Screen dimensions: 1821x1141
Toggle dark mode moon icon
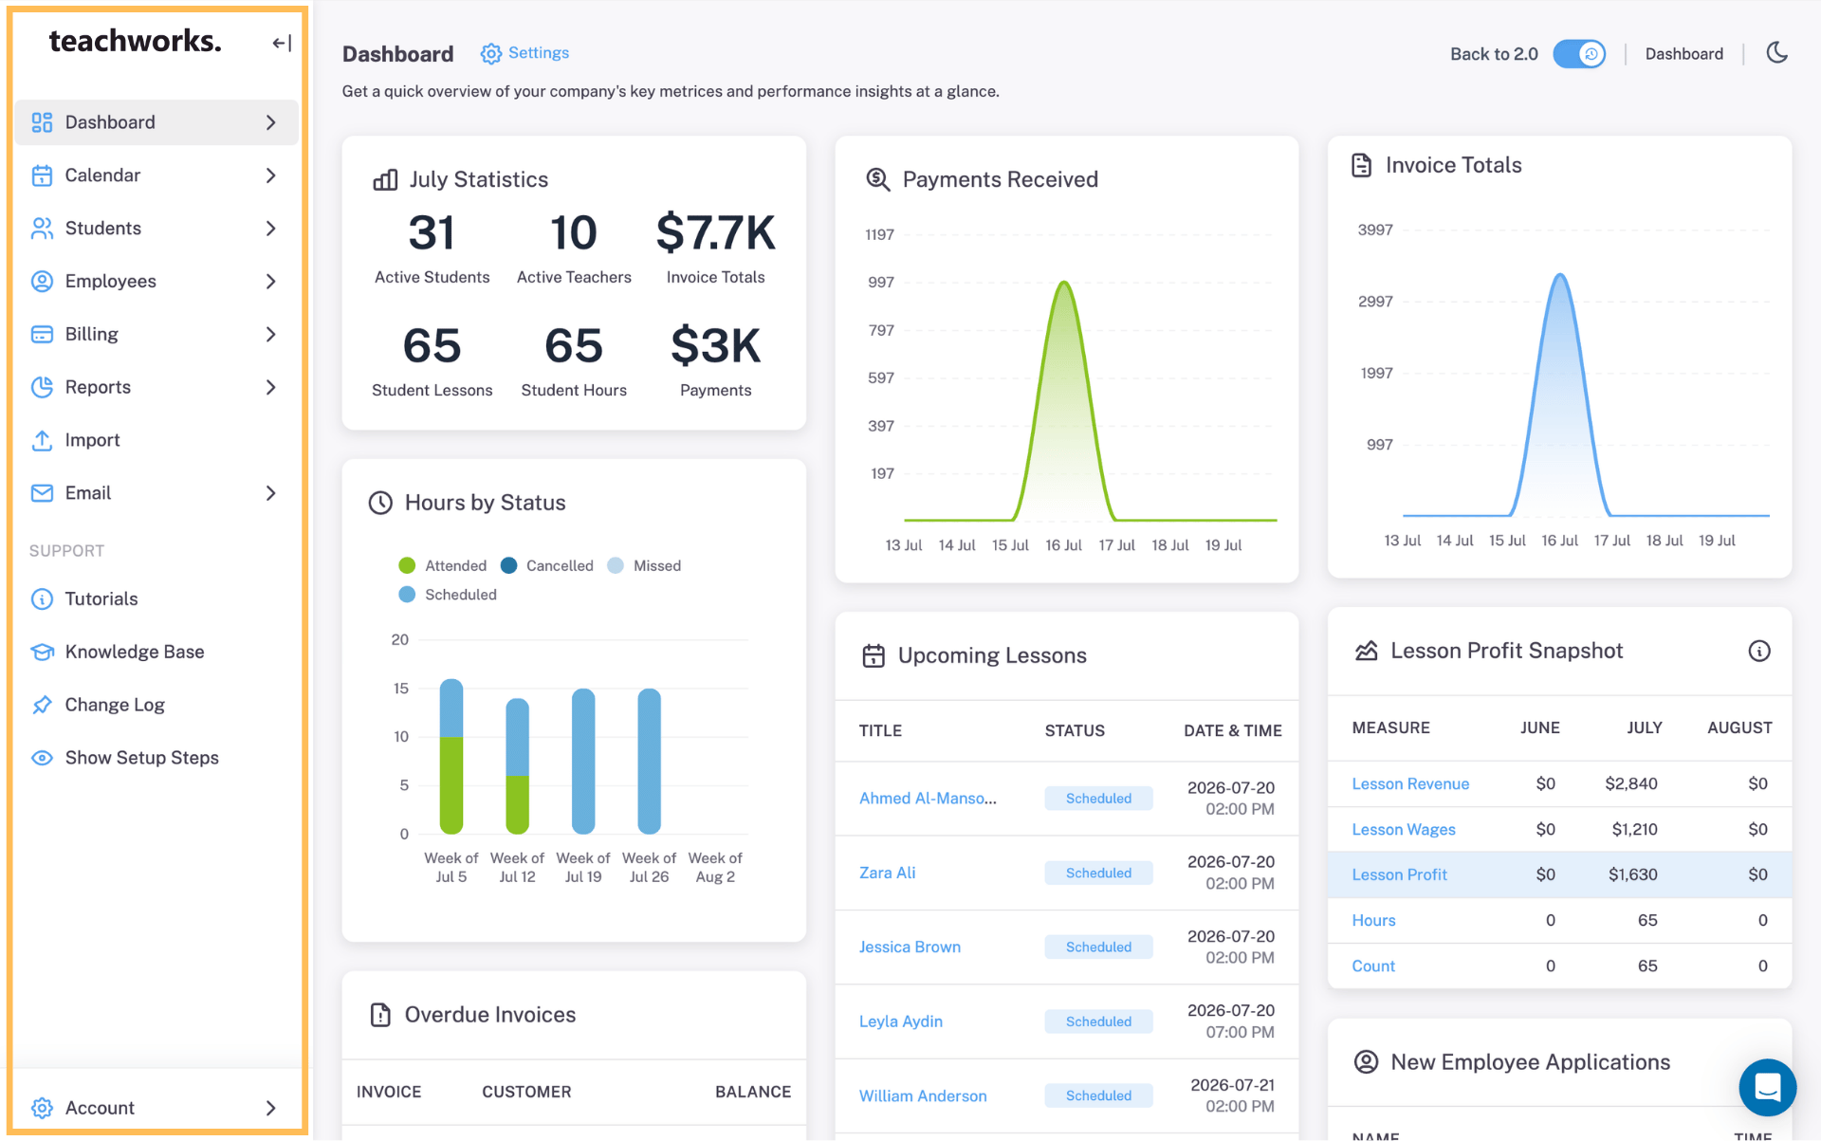1776,53
